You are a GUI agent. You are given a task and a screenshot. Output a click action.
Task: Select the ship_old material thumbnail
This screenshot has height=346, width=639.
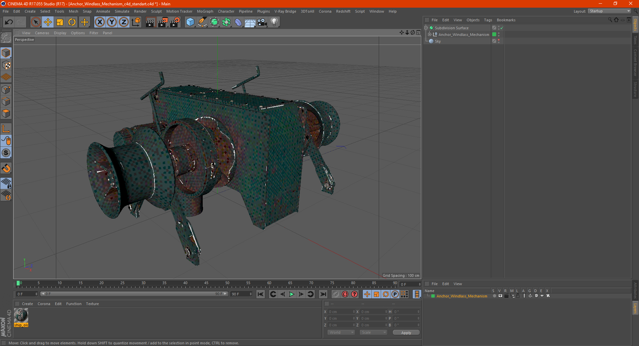(21, 315)
